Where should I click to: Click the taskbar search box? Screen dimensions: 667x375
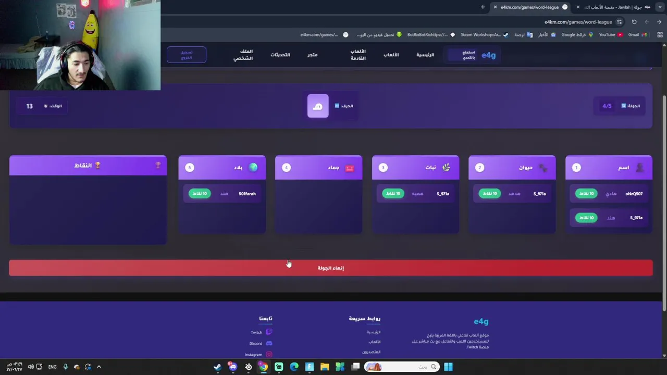click(401, 367)
